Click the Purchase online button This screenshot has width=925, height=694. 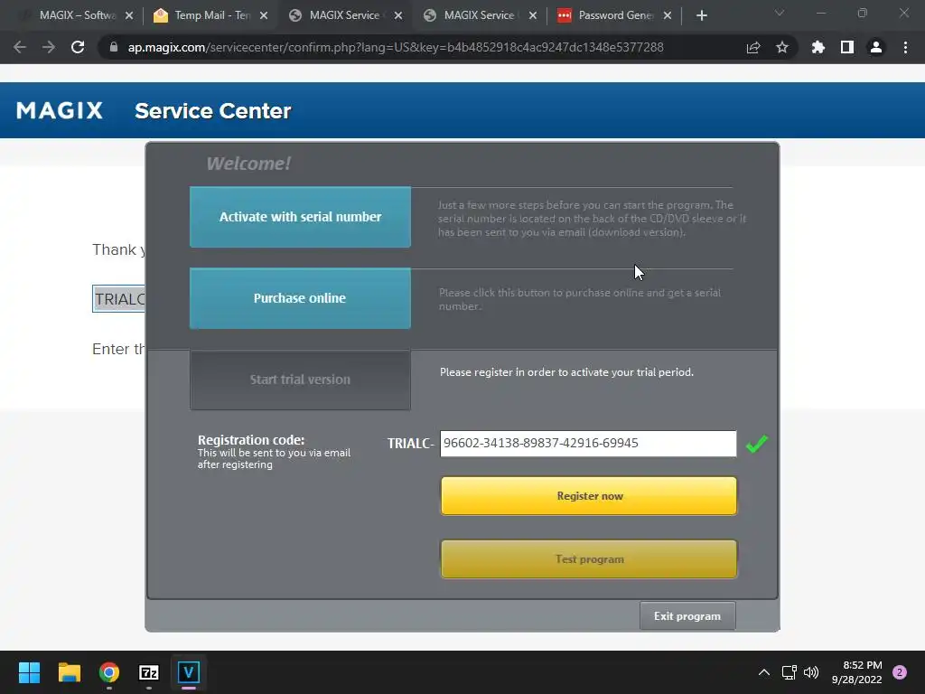(x=300, y=298)
